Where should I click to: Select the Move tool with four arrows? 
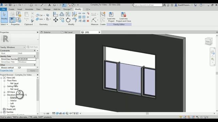click(x=56, y=20)
